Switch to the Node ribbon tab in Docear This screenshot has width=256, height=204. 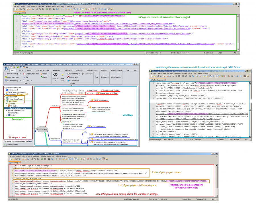[x=21, y=71]
